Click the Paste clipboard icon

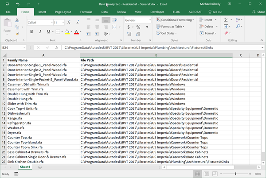[7, 23]
